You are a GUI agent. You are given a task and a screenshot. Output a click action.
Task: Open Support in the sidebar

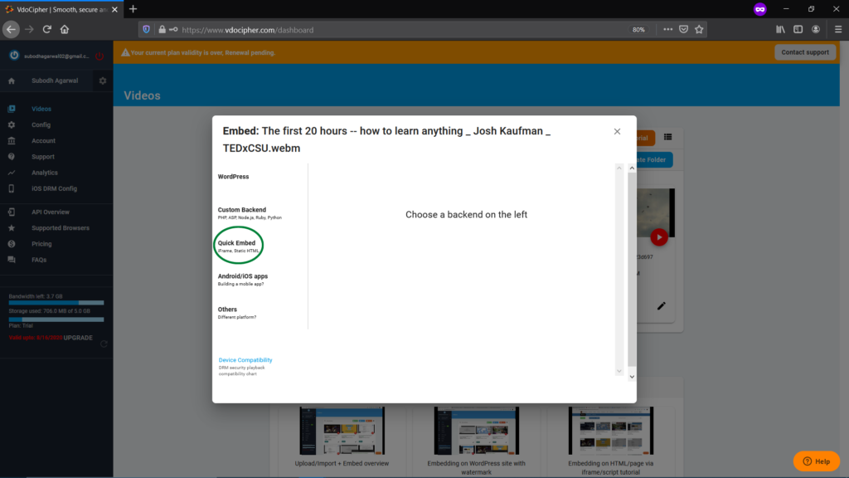point(43,157)
